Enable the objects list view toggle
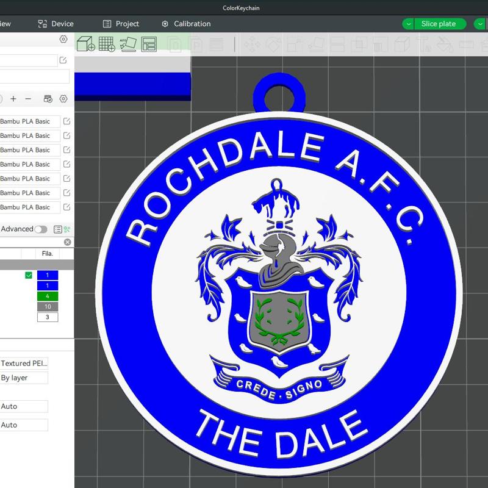This screenshot has height=488, width=488. tap(58, 229)
